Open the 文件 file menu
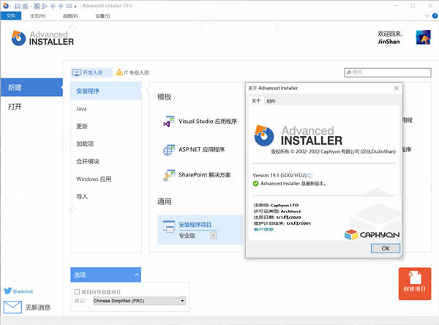The image size is (439, 325). [x=11, y=15]
